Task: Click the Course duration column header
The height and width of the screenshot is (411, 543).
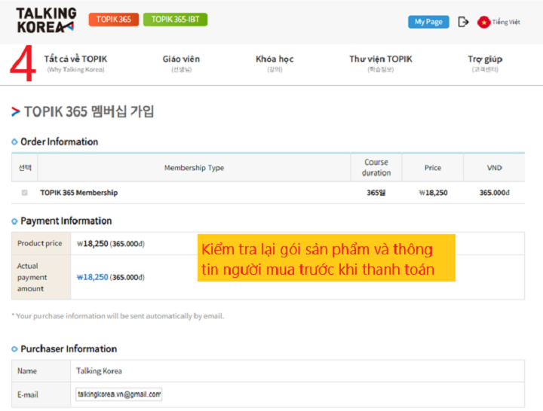Action: (376, 167)
